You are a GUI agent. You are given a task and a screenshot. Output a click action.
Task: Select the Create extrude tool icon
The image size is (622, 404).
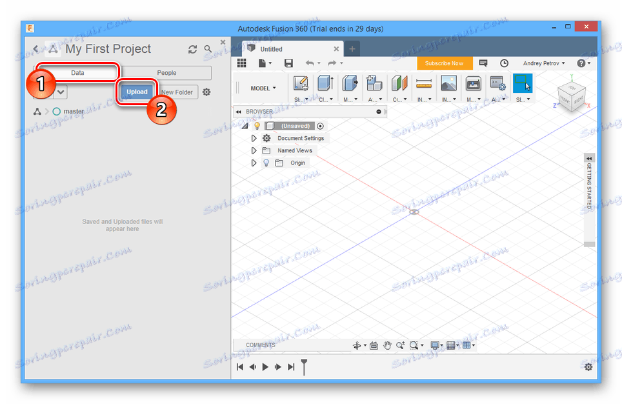click(325, 83)
